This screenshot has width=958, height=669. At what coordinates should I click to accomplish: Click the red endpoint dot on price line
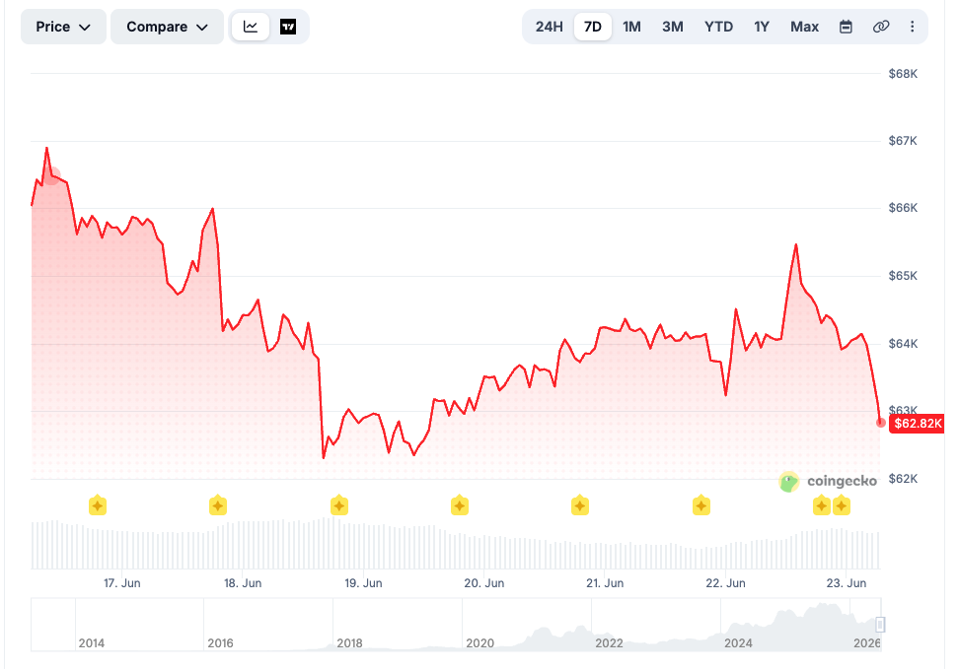click(x=881, y=423)
